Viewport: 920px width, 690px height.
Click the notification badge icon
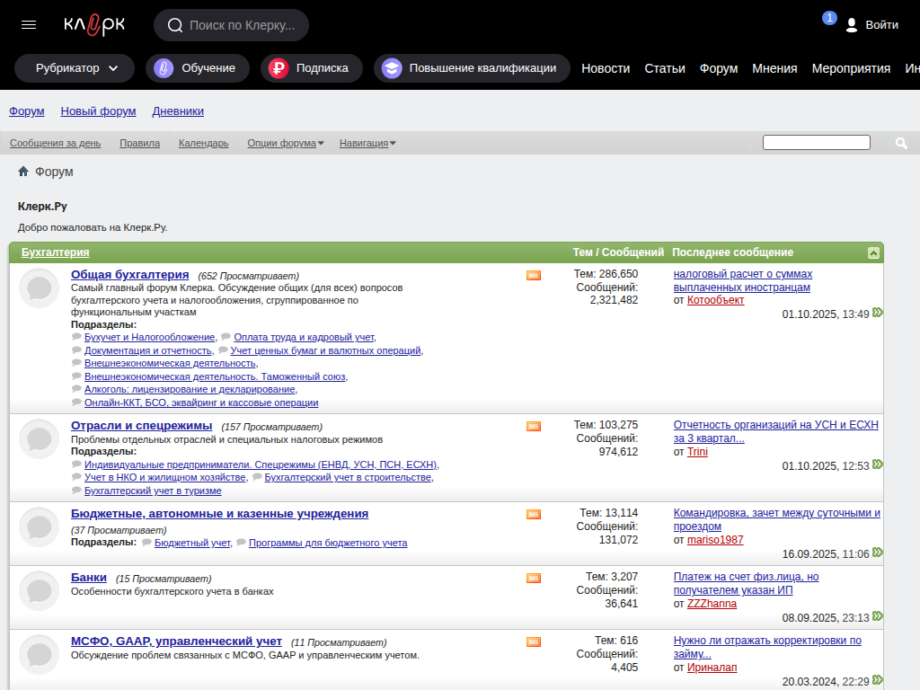coord(829,18)
